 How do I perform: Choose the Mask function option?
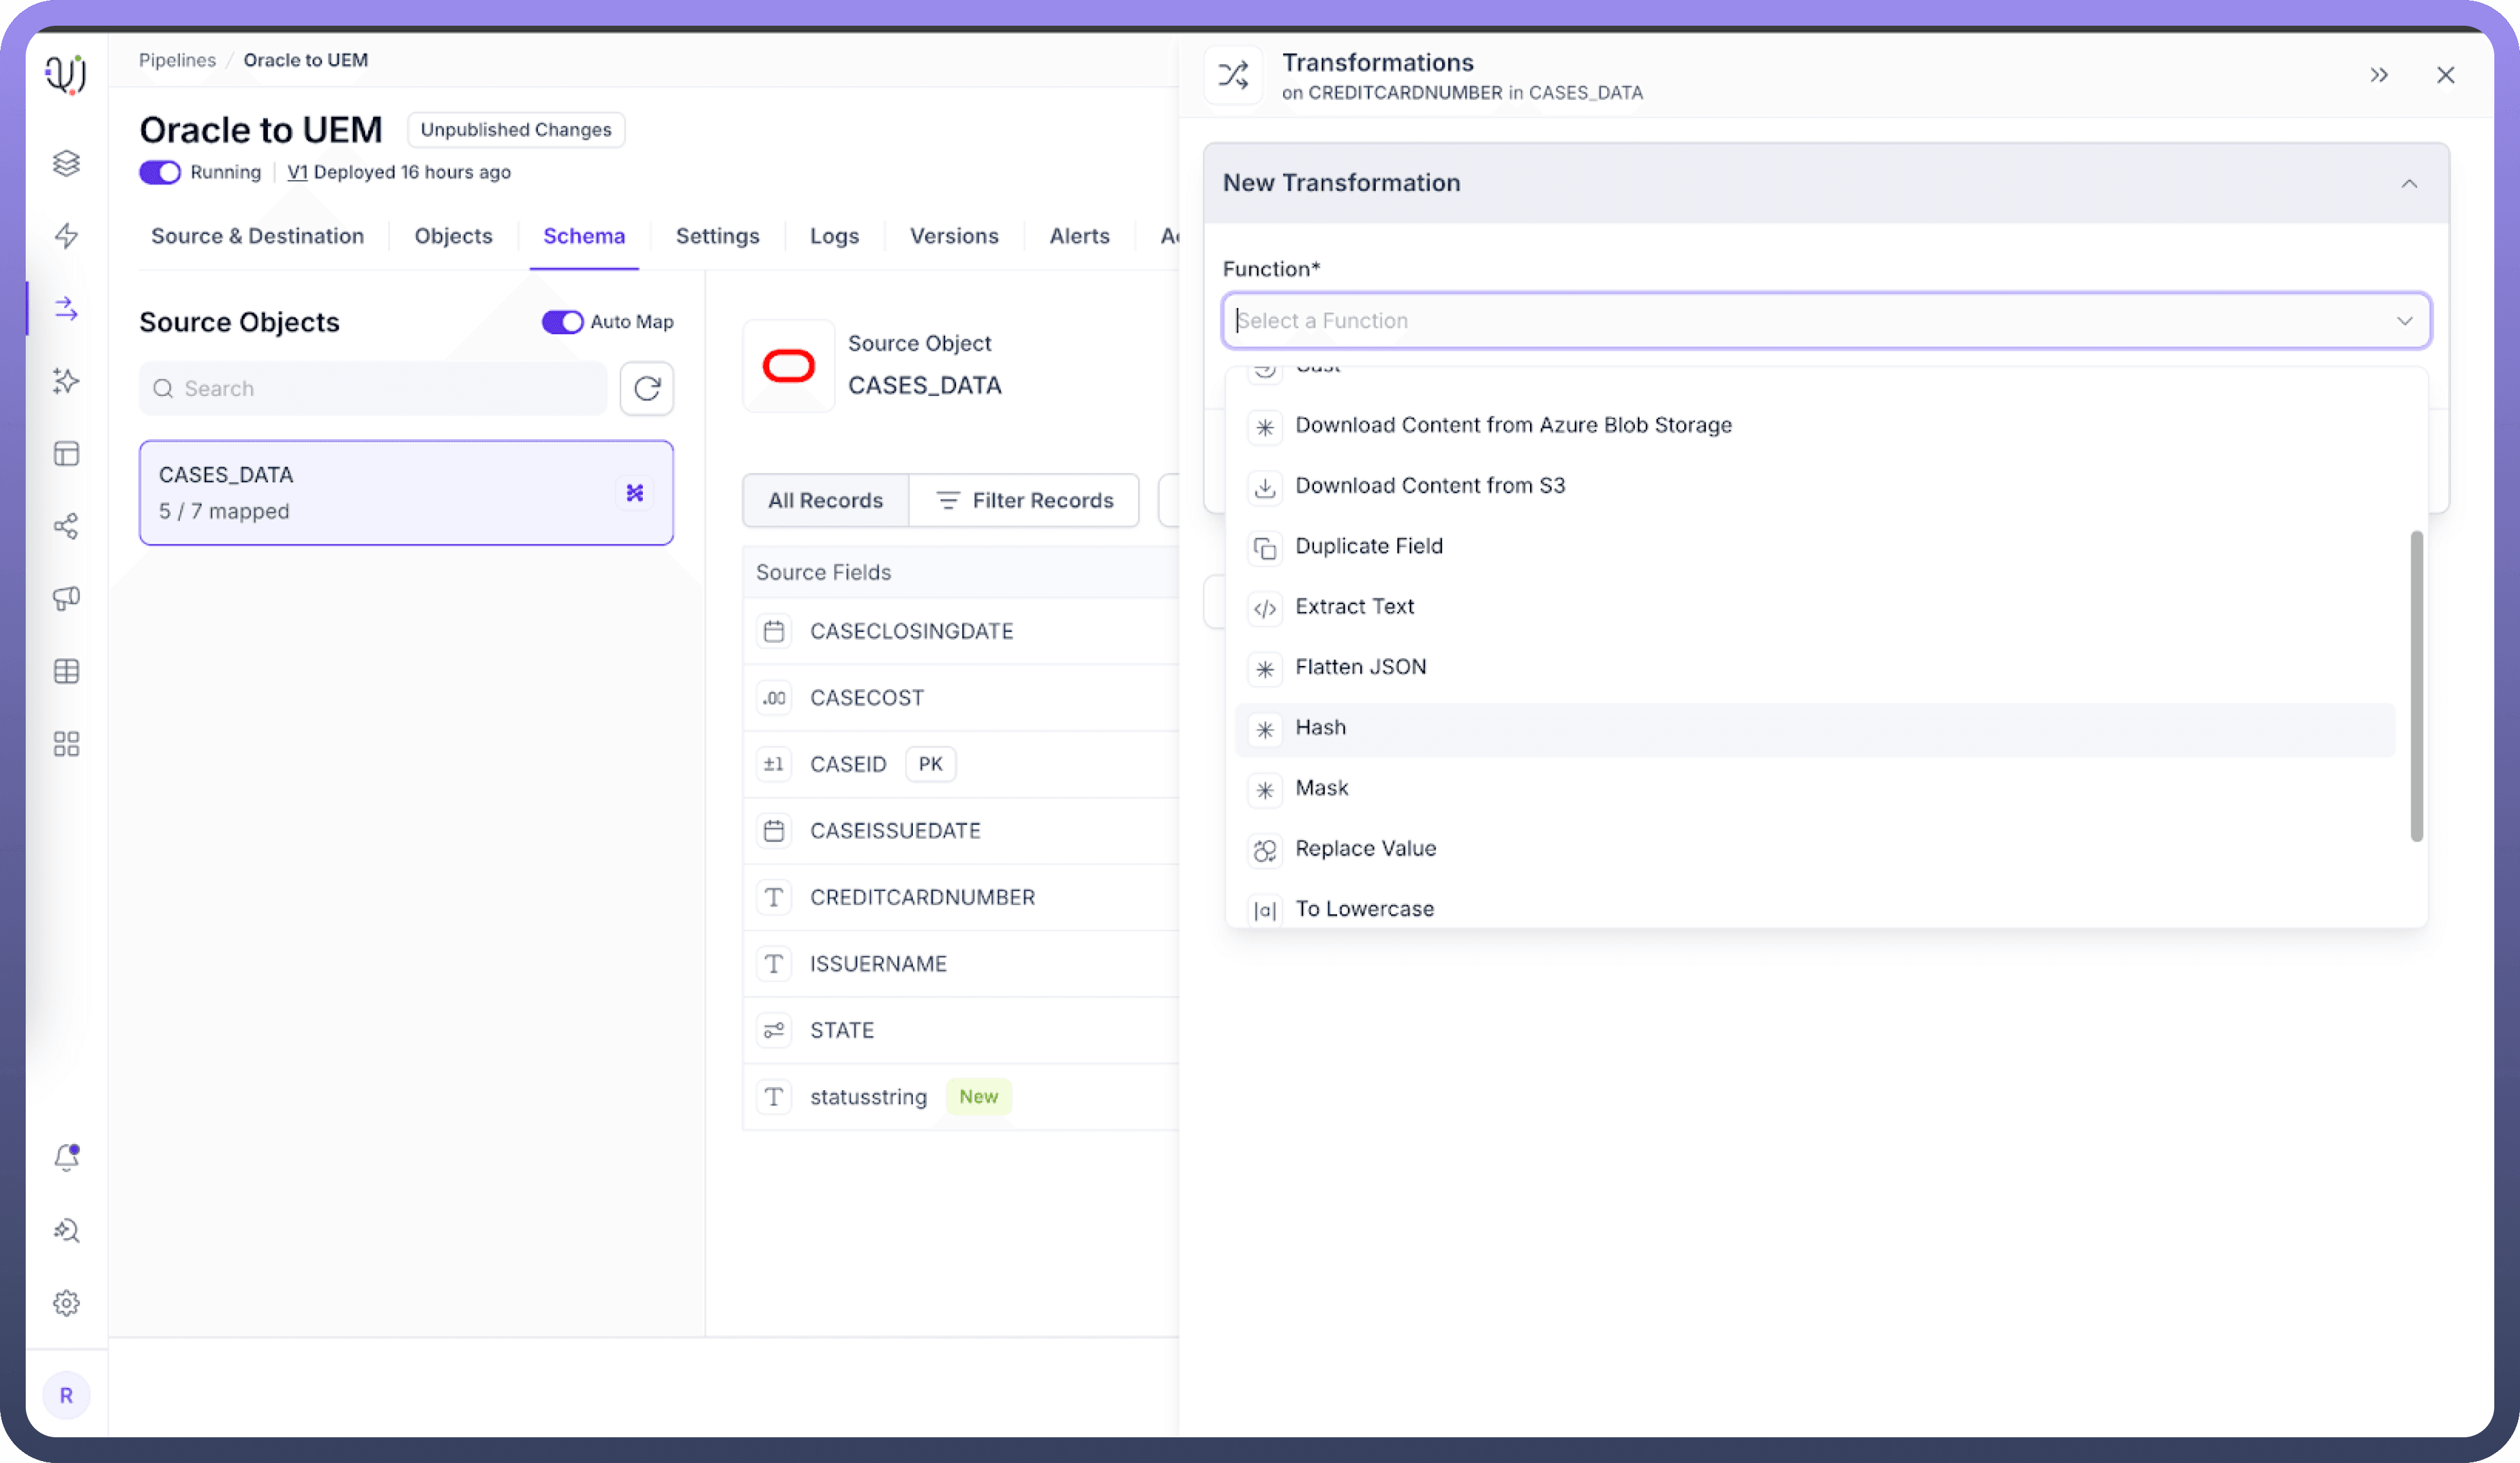[x=1321, y=788]
